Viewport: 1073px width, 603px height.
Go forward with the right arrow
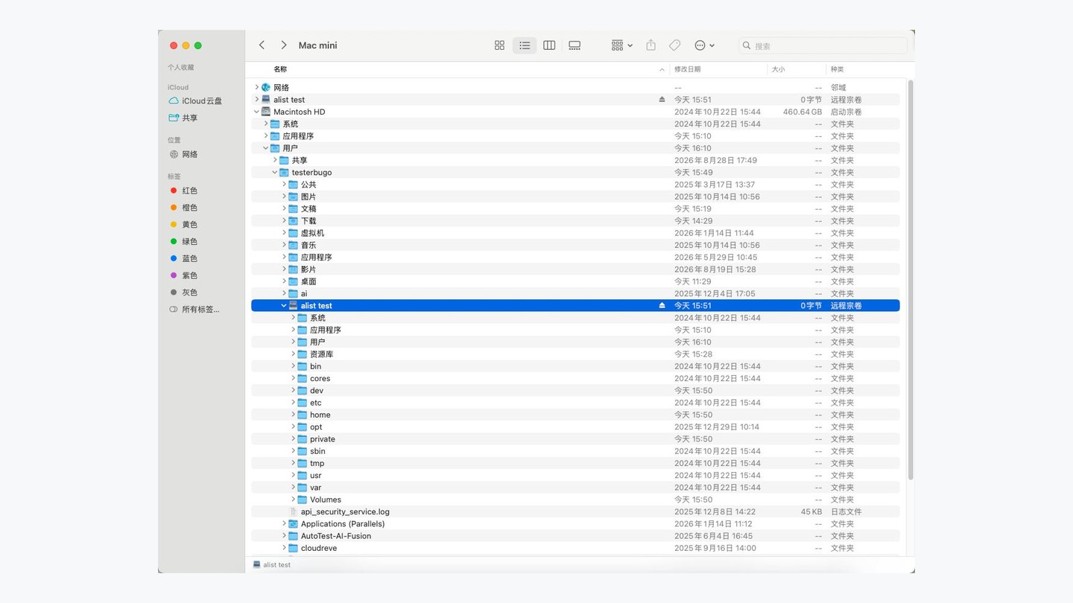click(284, 45)
